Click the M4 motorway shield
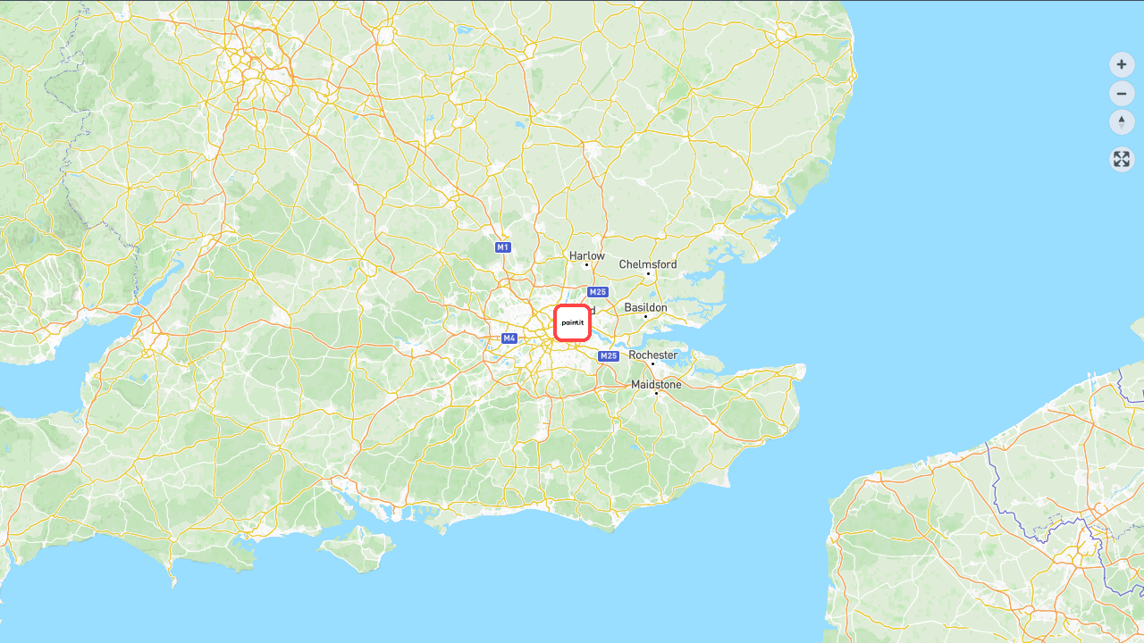Viewport: 1144px width, 643px height. point(509,338)
